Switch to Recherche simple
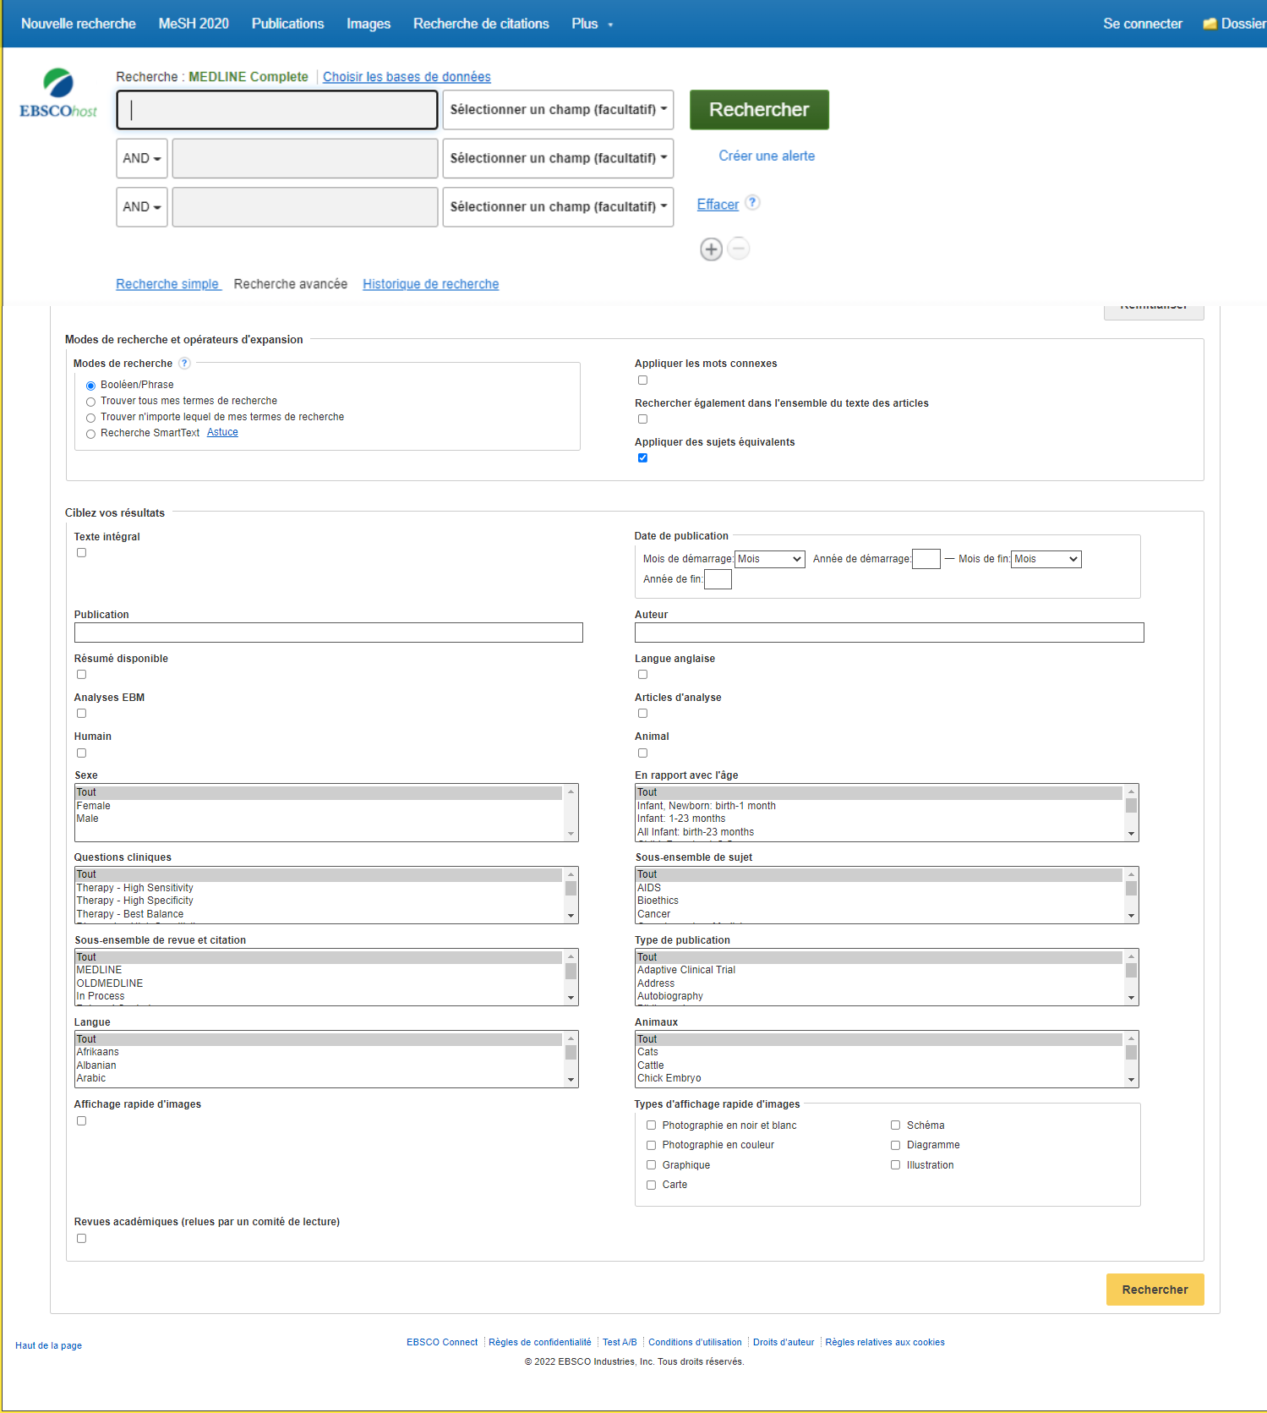This screenshot has height=1413, width=1267. coord(167,284)
